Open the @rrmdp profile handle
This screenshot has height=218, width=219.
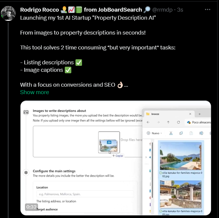[x=164, y=10]
